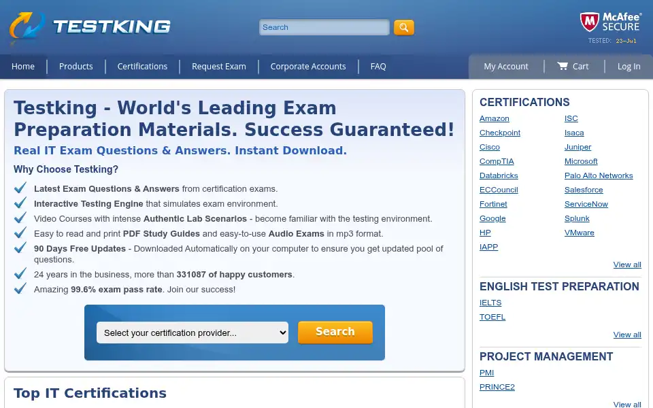Image resolution: width=653 pixels, height=408 pixels.
Task: Click the shopping cart icon
Action: click(x=563, y=66)
